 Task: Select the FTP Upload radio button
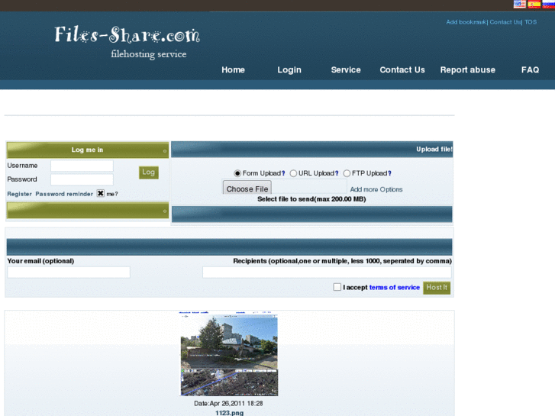pyautogui.click(x=347, y=173)
